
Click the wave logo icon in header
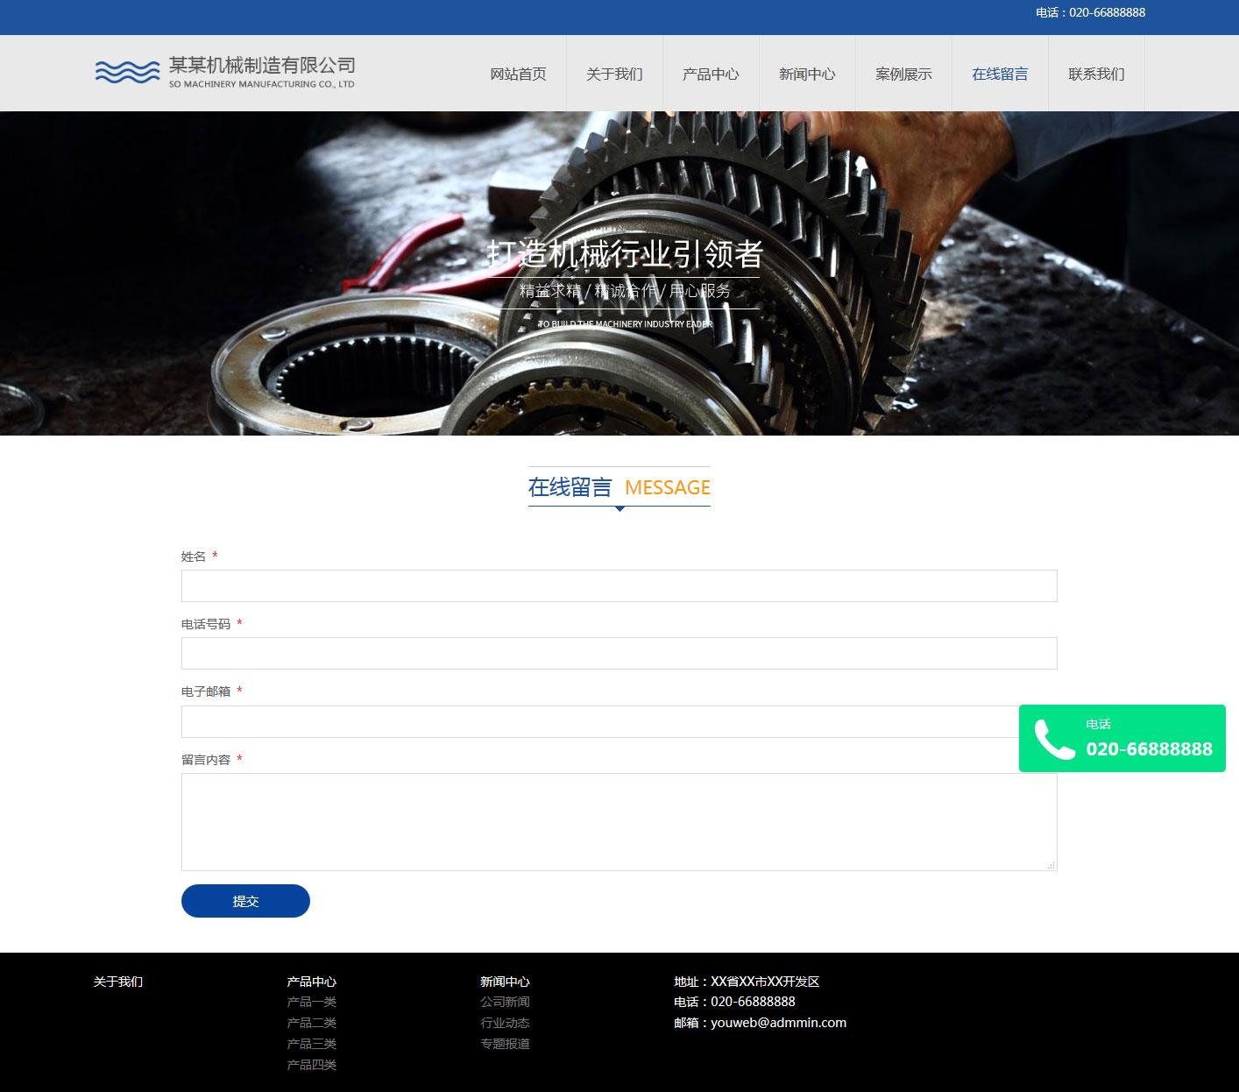click(127, 72)
